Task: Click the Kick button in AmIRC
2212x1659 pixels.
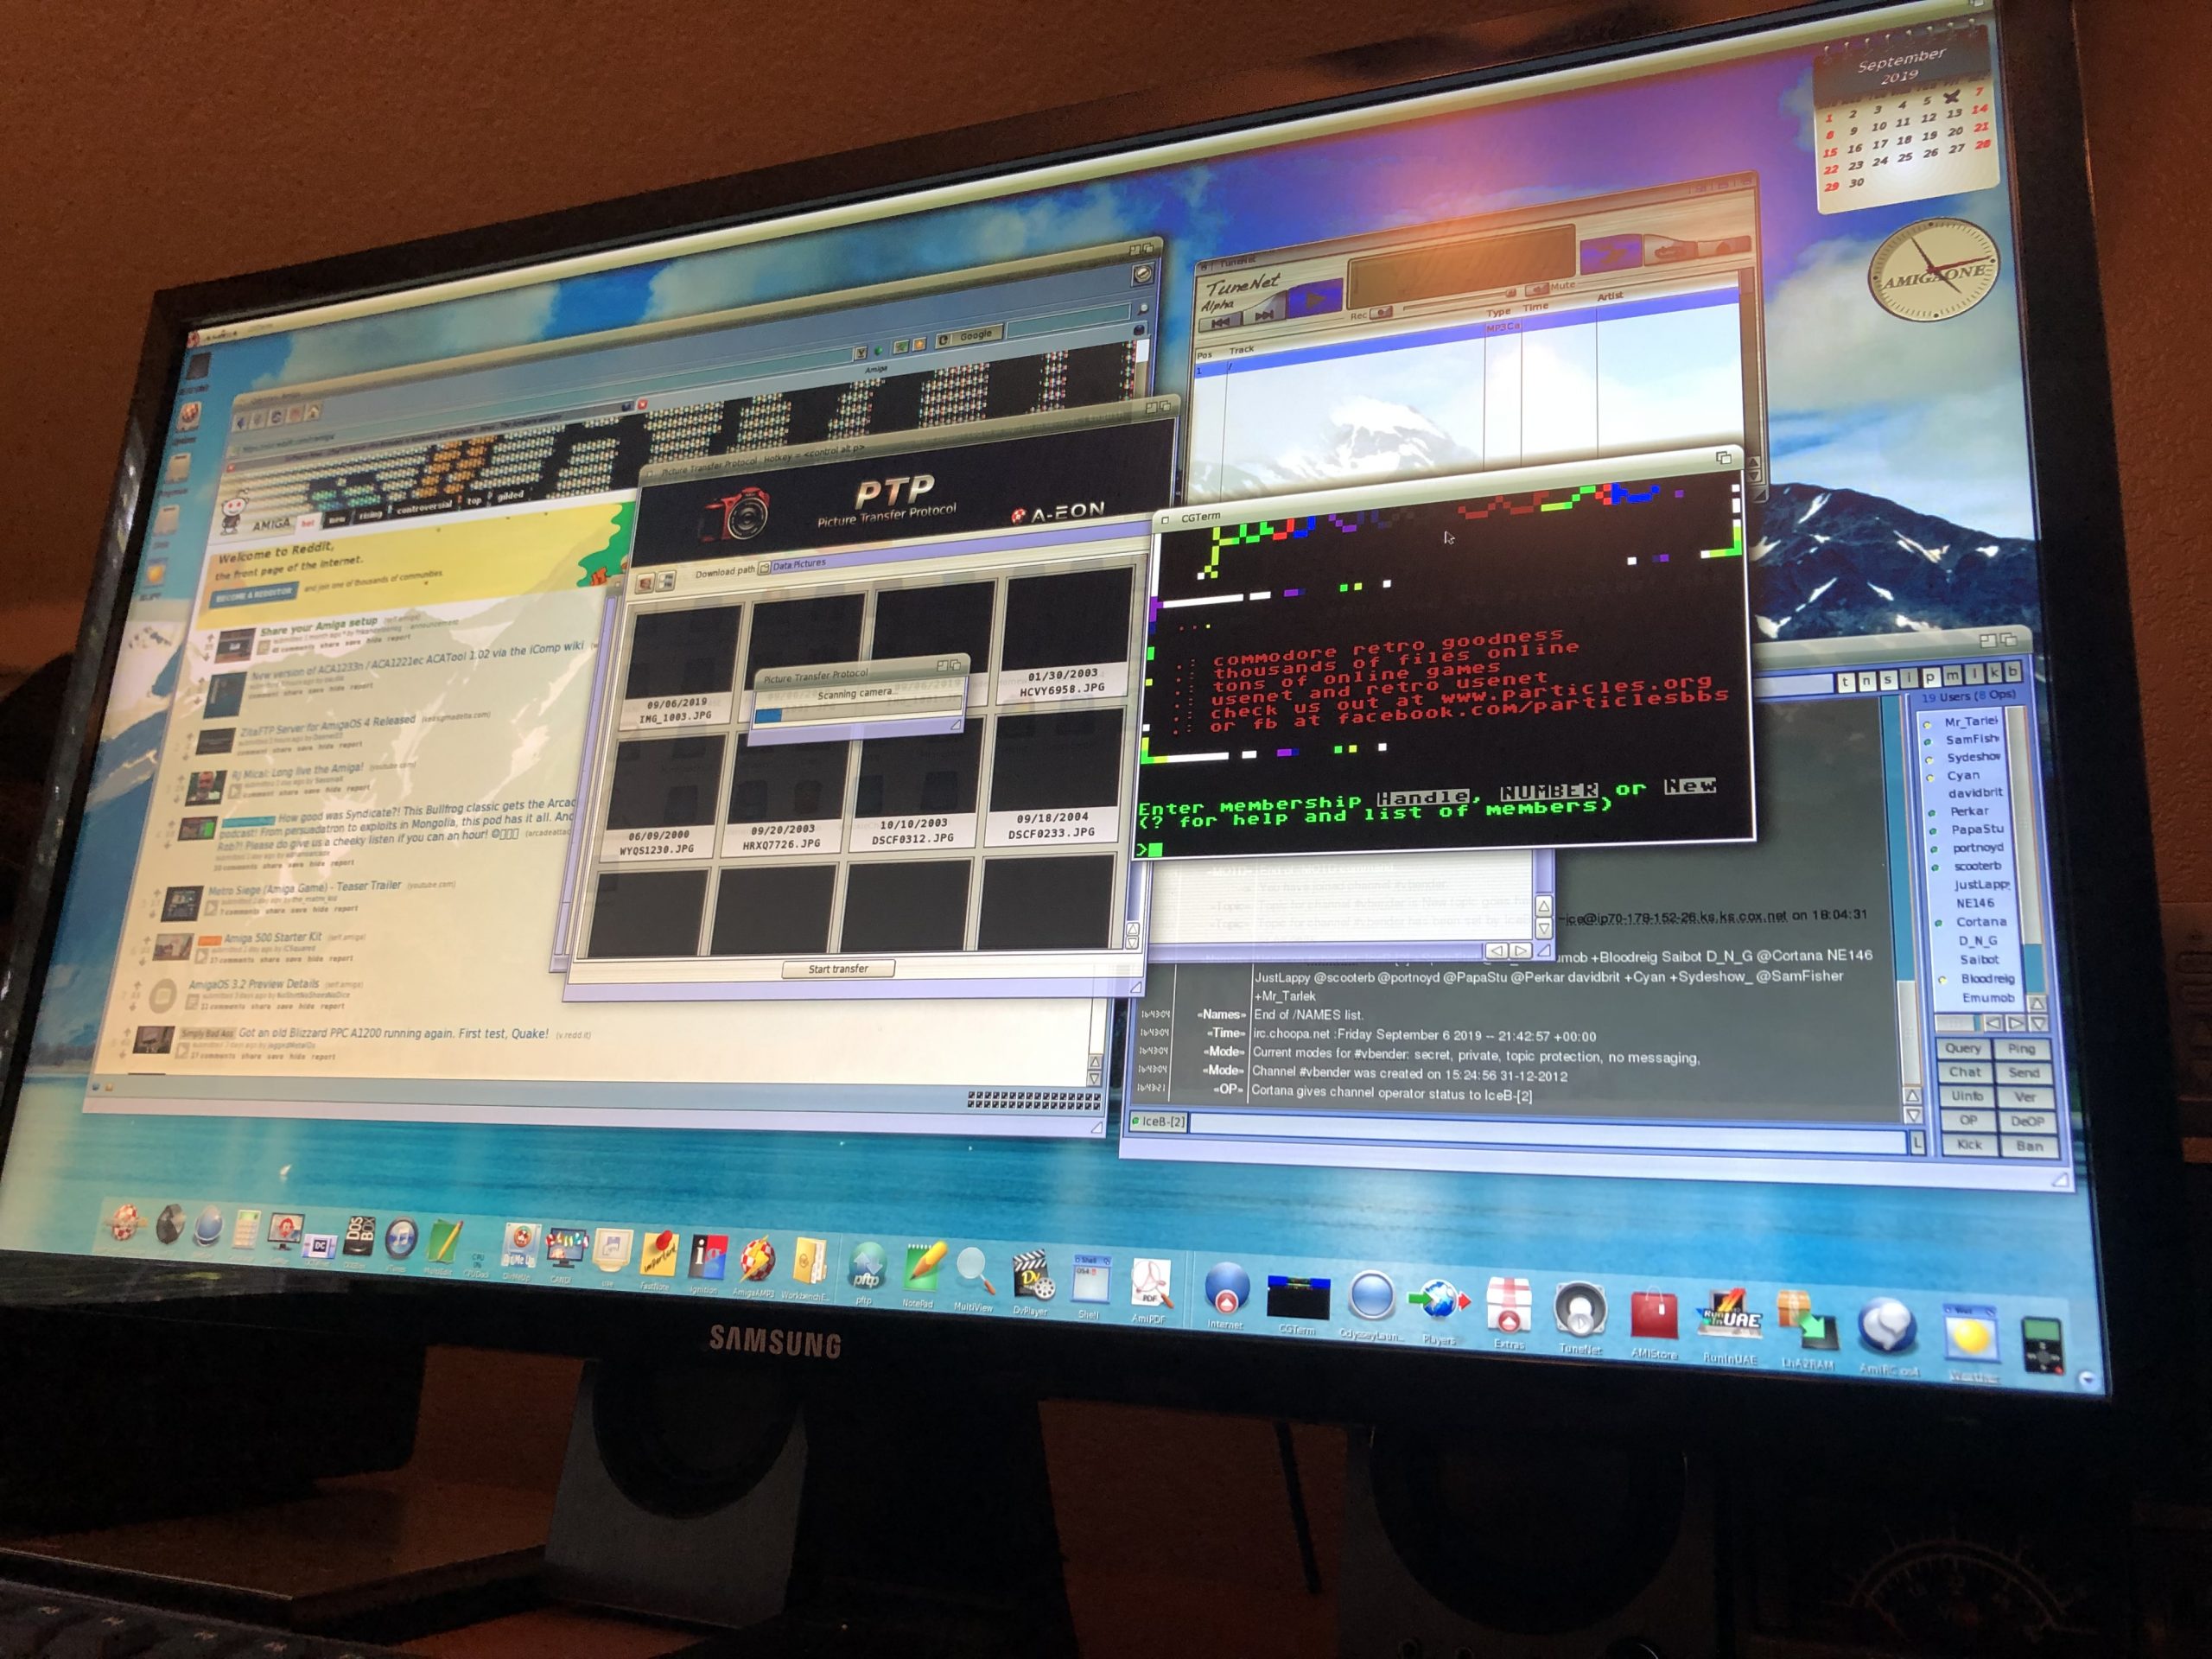Action: (x=1969, y=1144)
